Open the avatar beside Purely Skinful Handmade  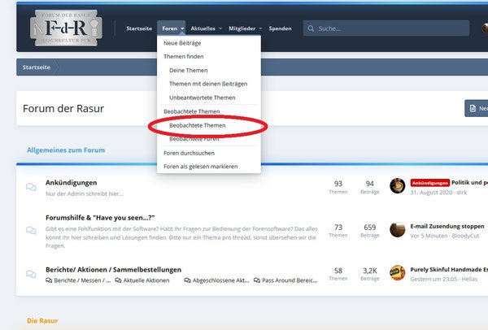coord(398,272)
